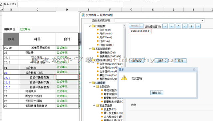This screenshot has width=213, height=121.
Task: Insert the minus operator
Action: click(172, 26)
